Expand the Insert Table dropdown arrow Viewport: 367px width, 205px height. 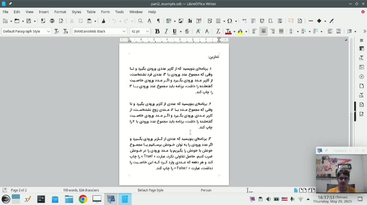point(174,21)
